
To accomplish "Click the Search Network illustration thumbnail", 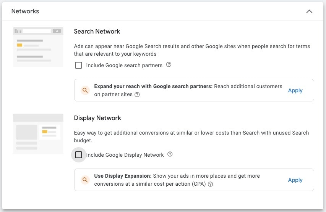I will 38,47.
